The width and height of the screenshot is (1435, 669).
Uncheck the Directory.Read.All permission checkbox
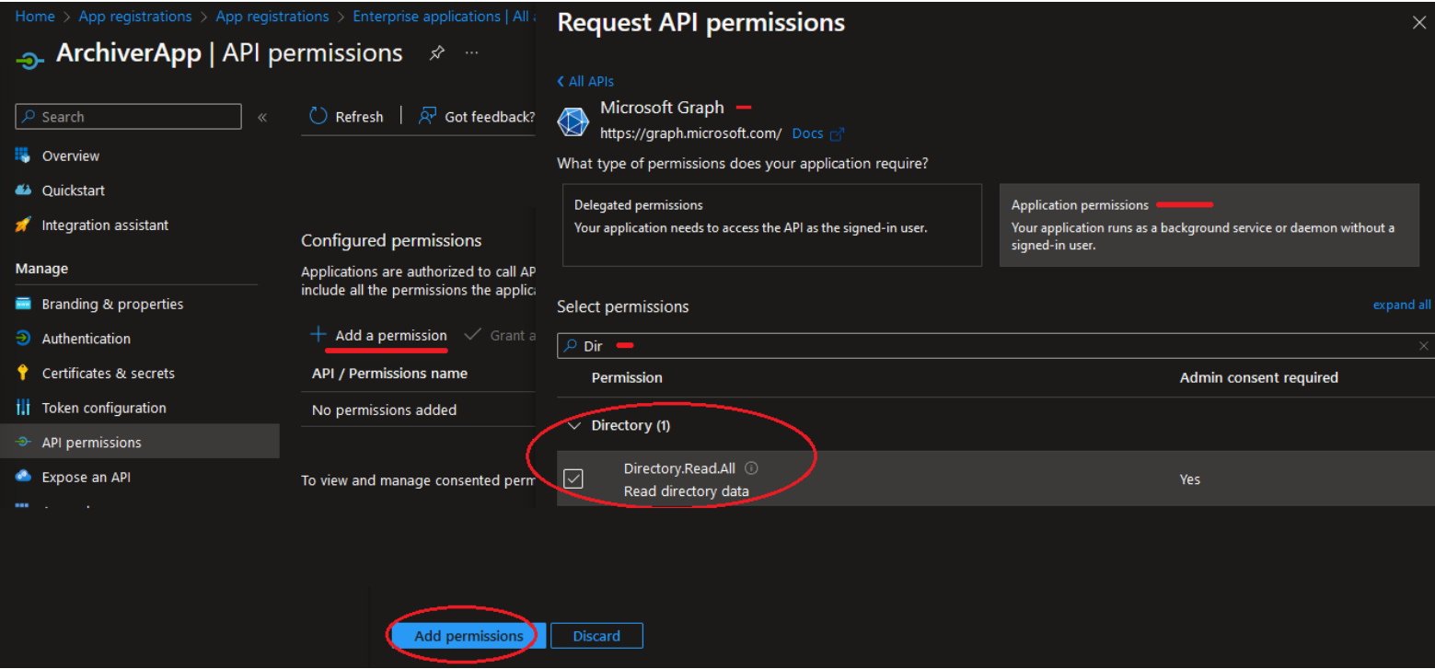pyautogui.click(x=573, y=479)
